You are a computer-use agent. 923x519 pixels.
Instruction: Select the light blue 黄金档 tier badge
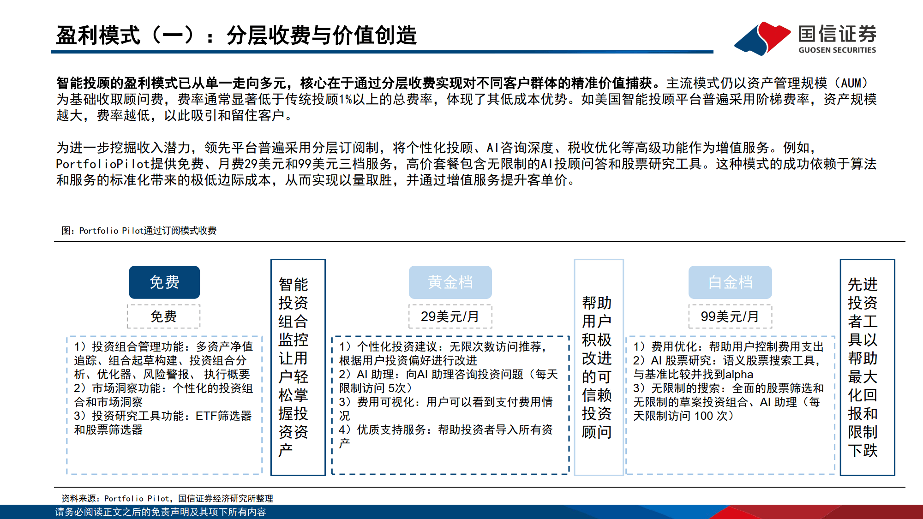coord(450,283)
